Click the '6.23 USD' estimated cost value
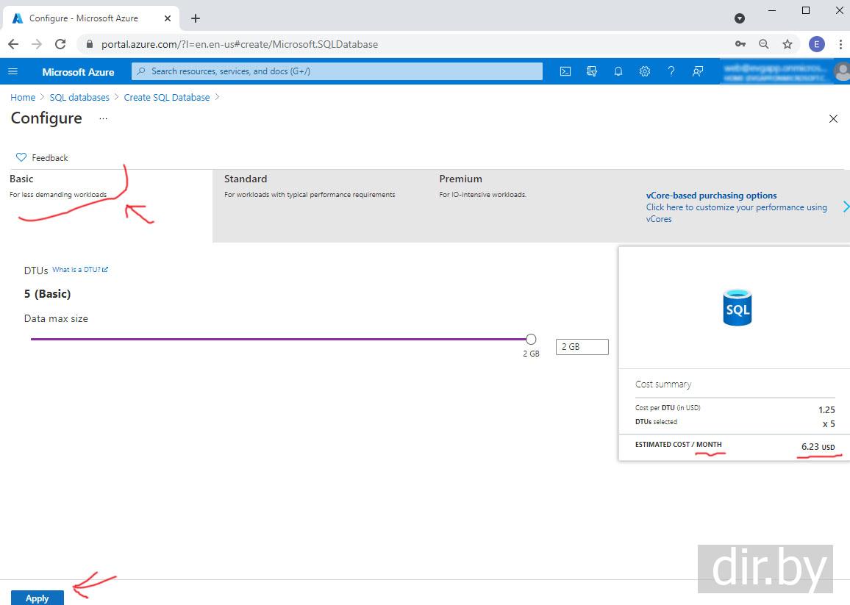Screen dimensions: 850x605 [818, 447]
